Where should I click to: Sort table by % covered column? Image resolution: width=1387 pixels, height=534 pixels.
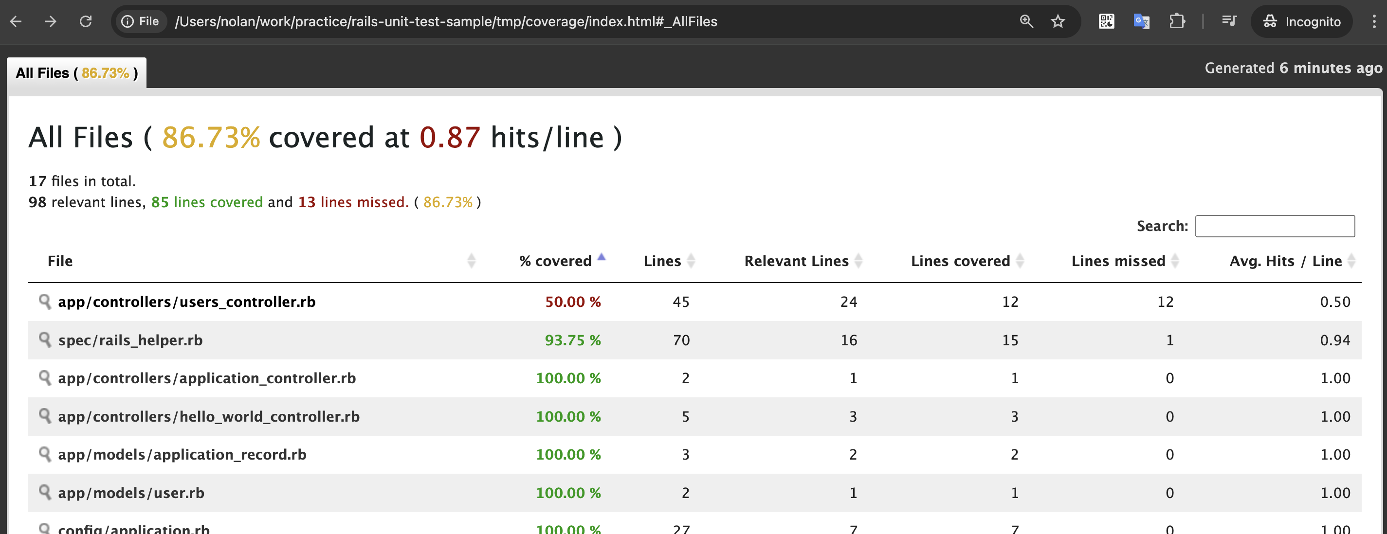[x=555, y=261]
